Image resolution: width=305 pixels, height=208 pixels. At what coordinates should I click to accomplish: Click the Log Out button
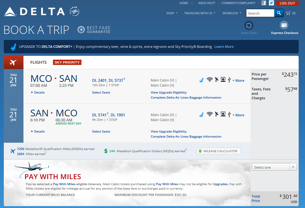point(287,3)
